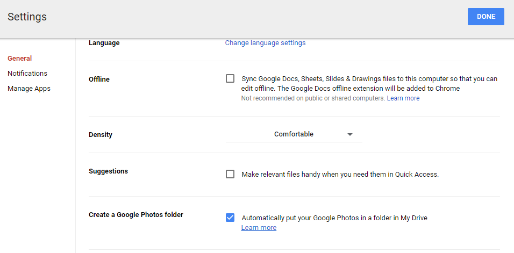This screenshot has width=514, height=253.
Task: Open the Manage Apps tab
Action: click(29, 89)
